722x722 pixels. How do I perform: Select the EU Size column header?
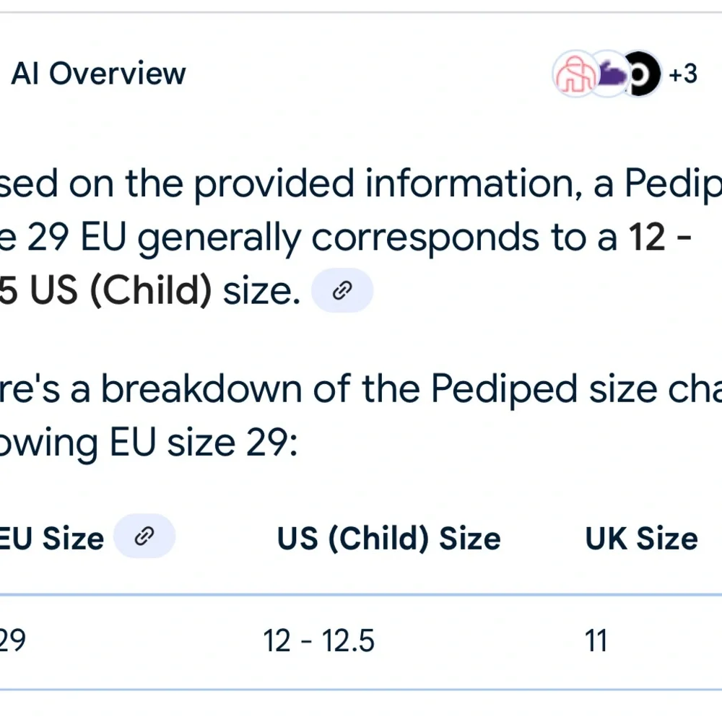pyautogui.click(x=51, y=538)
